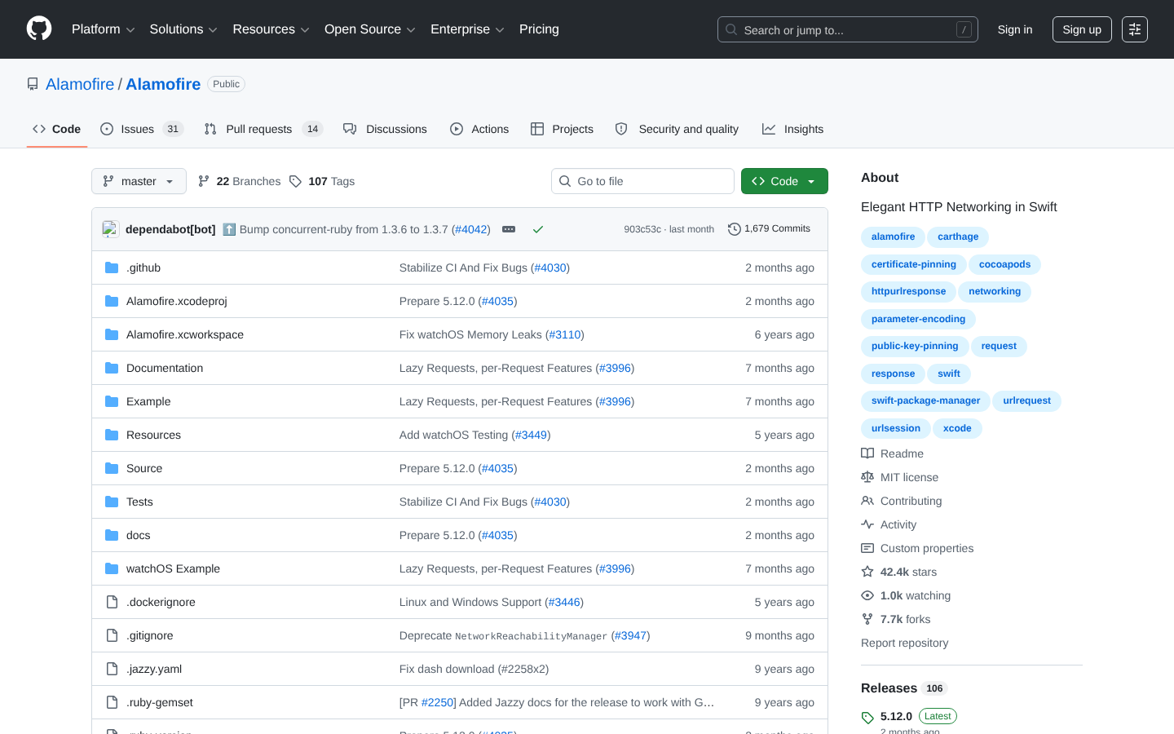Image resolution: width=1174 pixels, height=734 pixels.
Task: Select the swift-package-manager topic tag
Action: pos(925,400)
